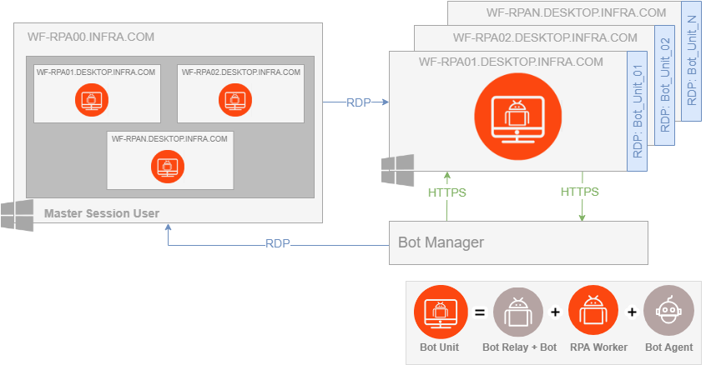Image resolution: width=706 pixels, height=365 pixels.
Task: Click the large WF-RPAN.DESKTOP.INFRA.COM heading
Action: click(x=576, y=12)
